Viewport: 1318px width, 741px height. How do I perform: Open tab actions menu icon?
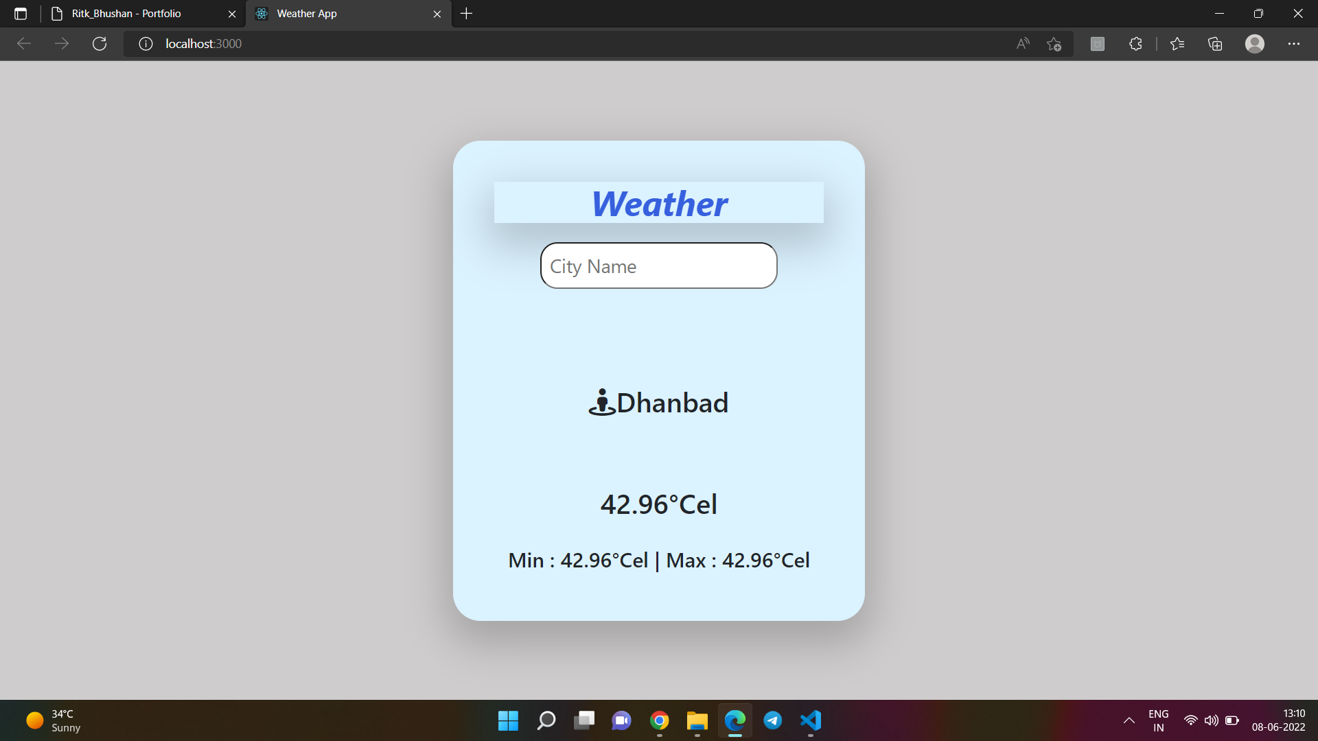(x=21, y=14)
